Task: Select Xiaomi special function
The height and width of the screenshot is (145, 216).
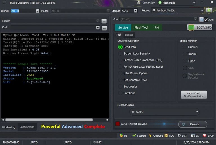Action: 185,54
